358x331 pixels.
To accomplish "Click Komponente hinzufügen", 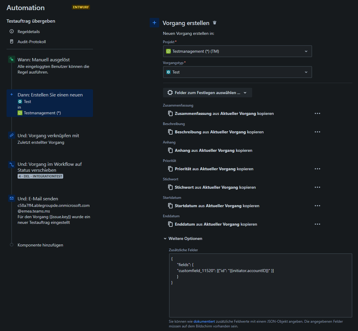I will (x=40, y=245).
